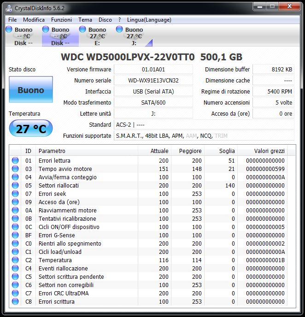Image resolution: width=305 pixels, height=317 pixels.
Task: Click the Buono disk status button
Action: tap(31, 89)
